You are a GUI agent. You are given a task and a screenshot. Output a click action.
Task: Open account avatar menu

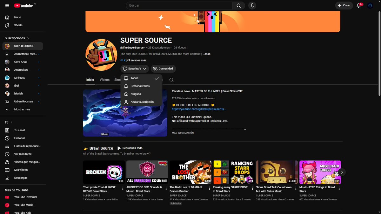(370, 5)
